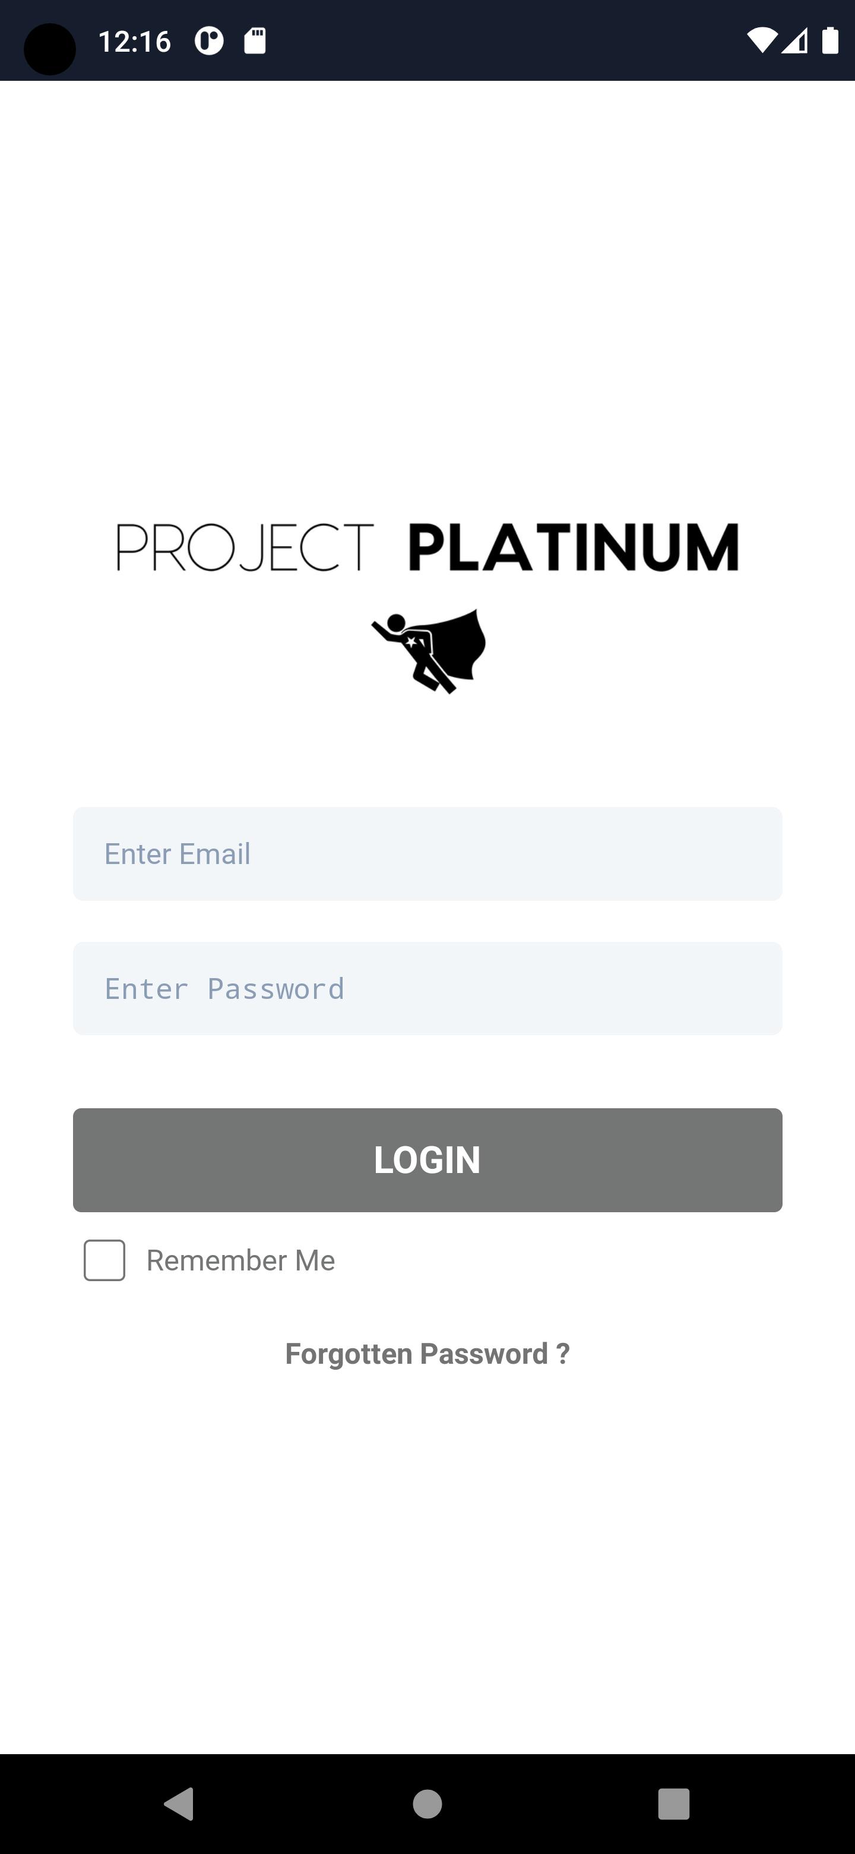Viewport: 855px width, 1854px height.
Task: Focus the Enter Email field
Action: [x=428, y=853]
